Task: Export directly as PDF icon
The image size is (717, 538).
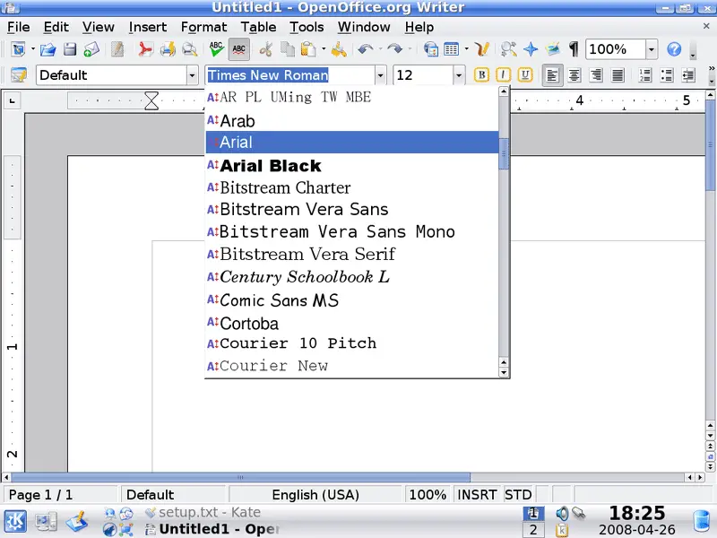Action: coord(145,49)
